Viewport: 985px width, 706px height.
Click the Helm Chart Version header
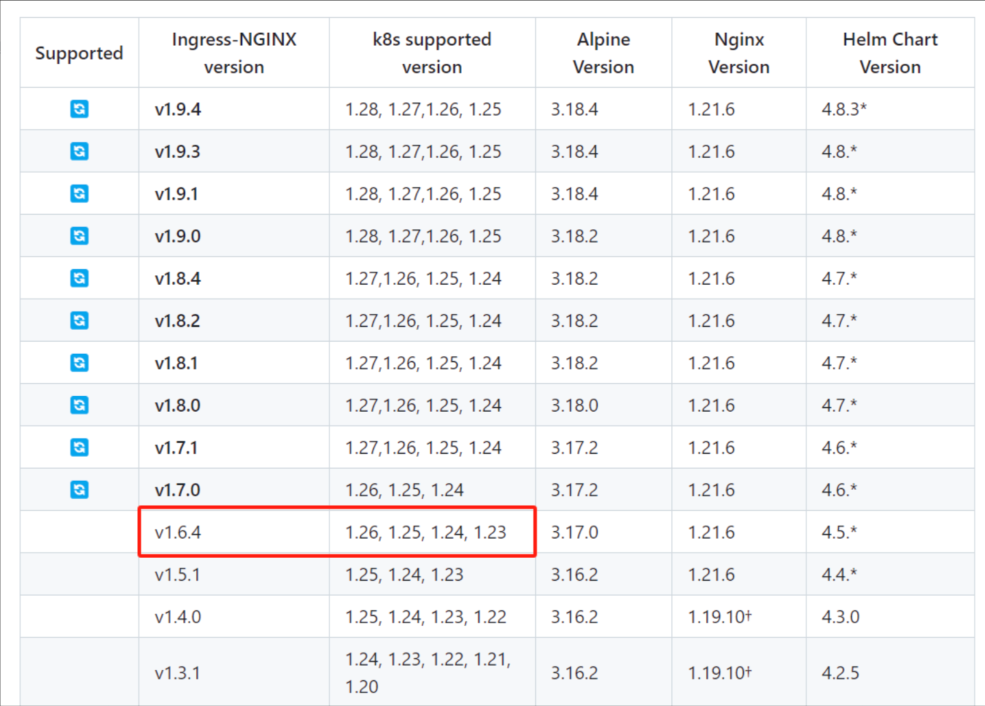pos(889,53)
